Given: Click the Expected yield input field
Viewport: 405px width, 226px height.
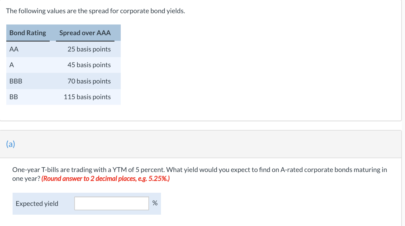Looking at the screenshot, I should click(112, 203).
